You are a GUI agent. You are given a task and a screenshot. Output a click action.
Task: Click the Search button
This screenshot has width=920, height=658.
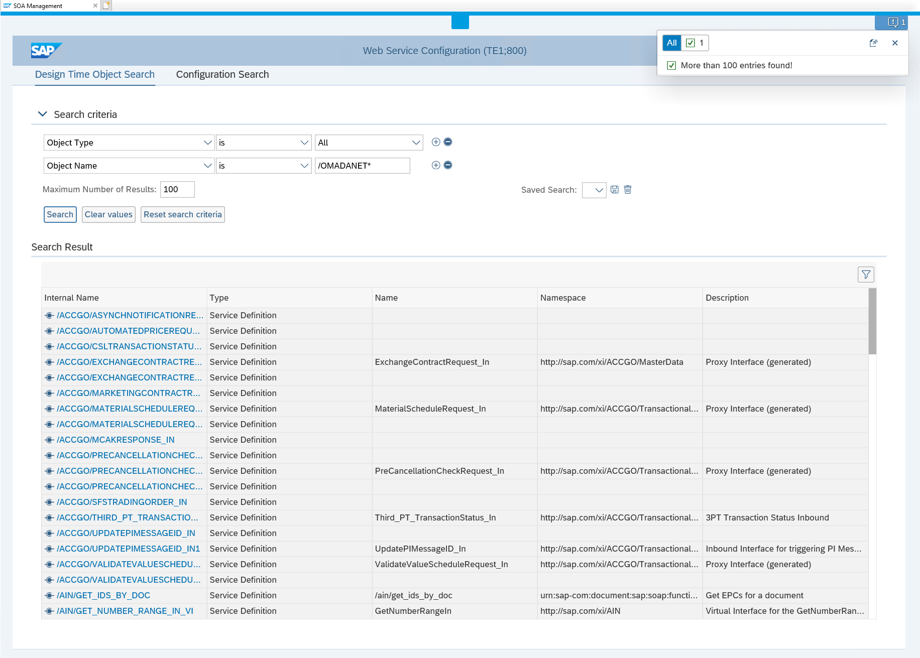(60, 214)
